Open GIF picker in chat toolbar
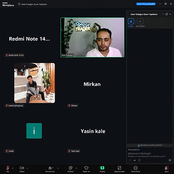The height and width of the screenshot is (174, 174). (x=135, y=161)
